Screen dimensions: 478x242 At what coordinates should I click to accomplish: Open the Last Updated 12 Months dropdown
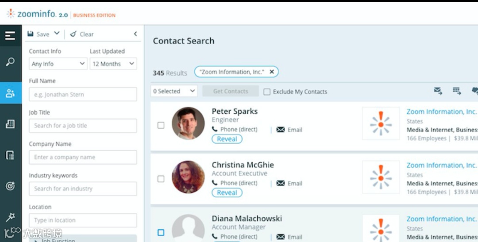113,64
